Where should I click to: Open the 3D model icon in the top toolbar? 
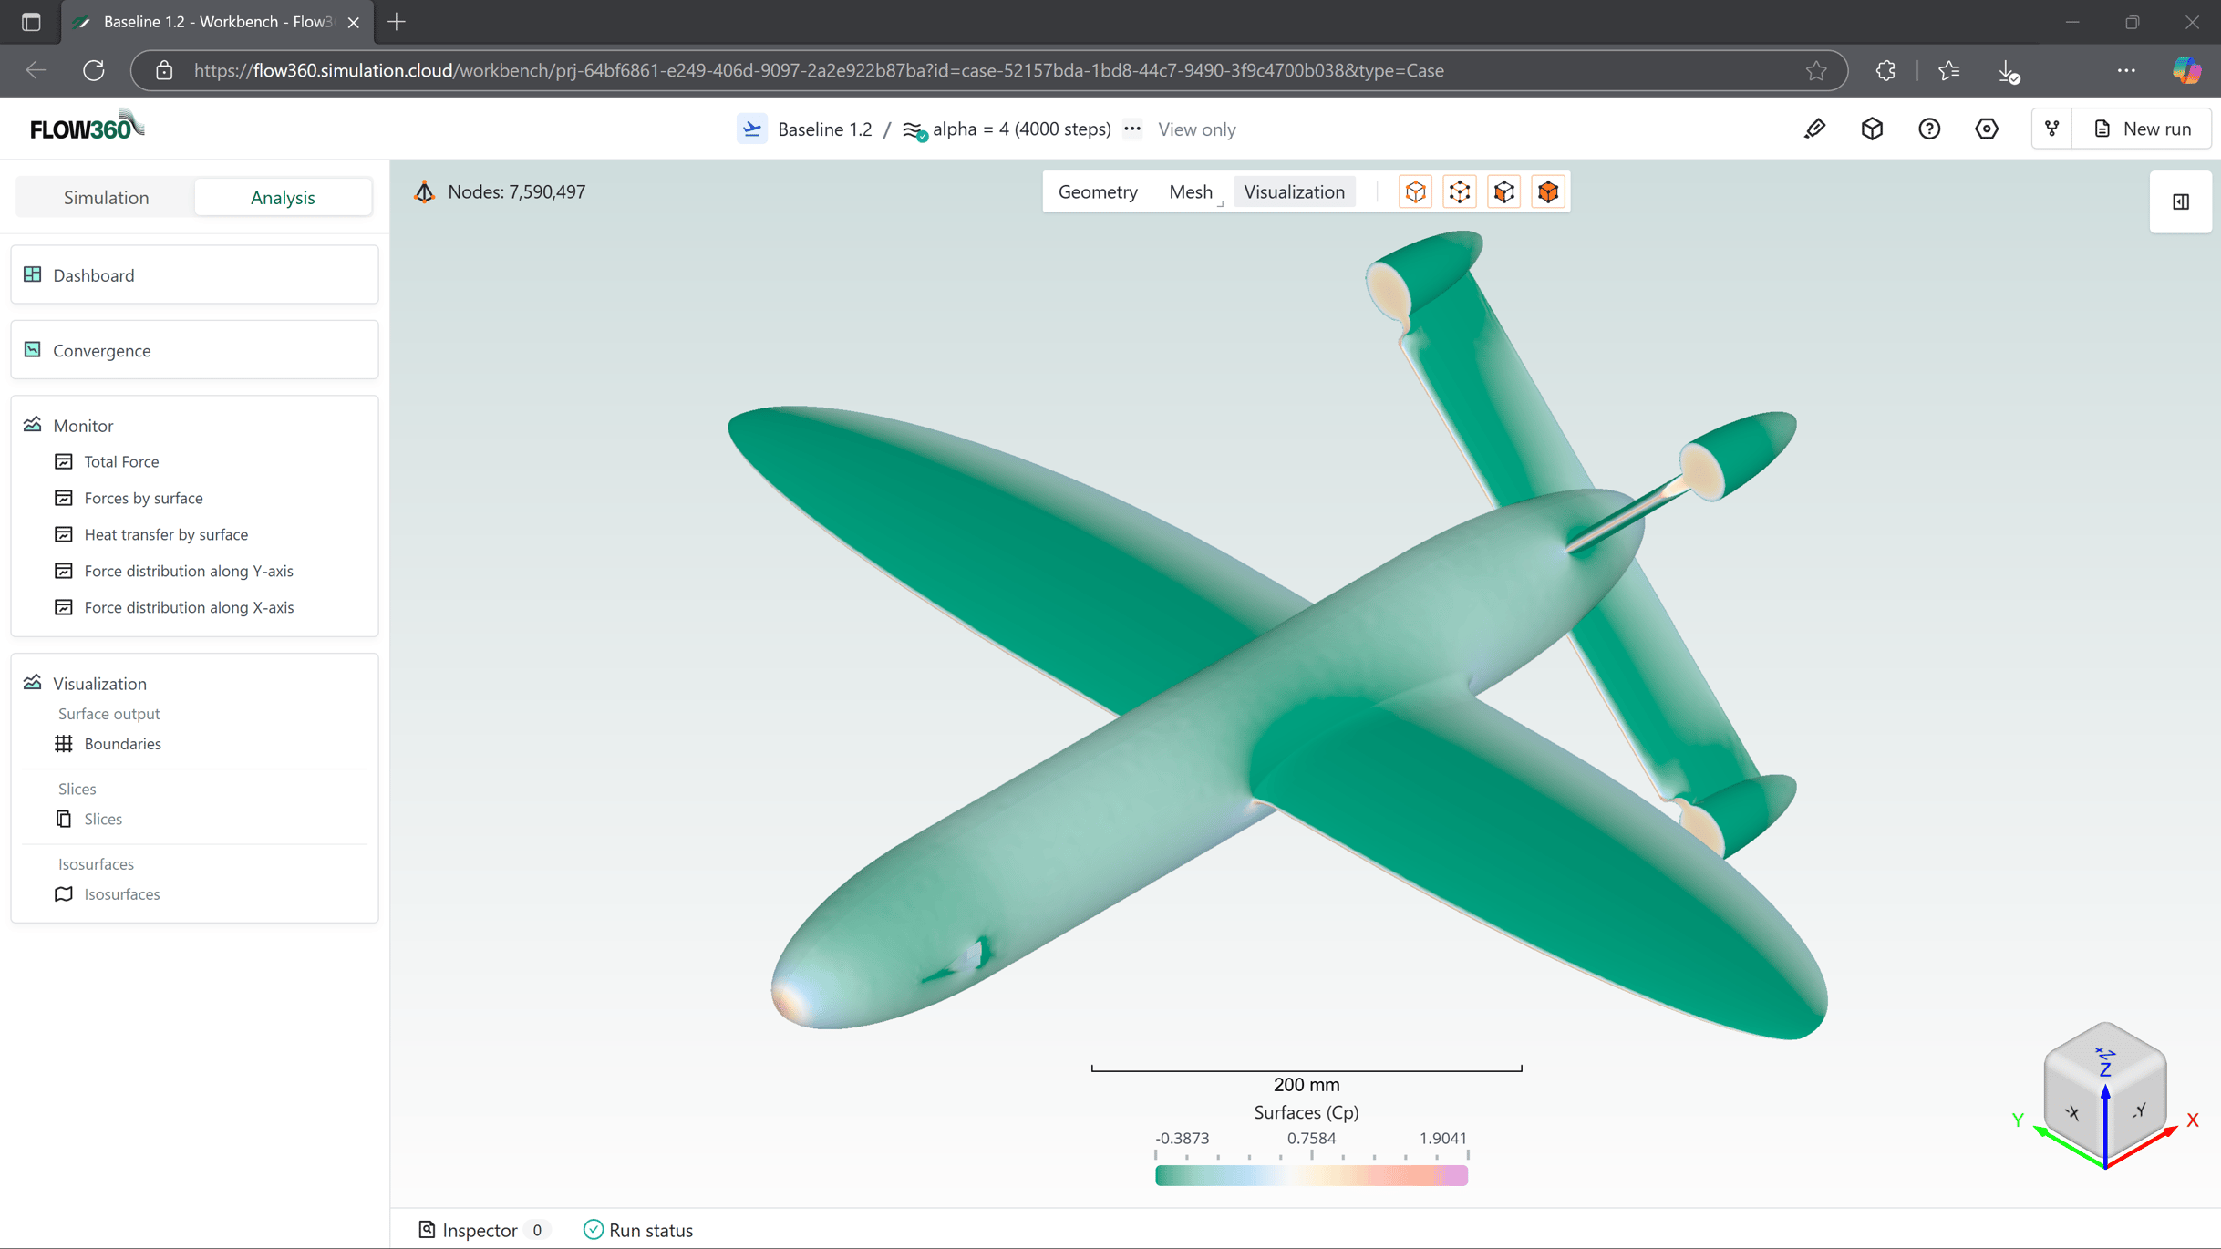click(1872, 129)
